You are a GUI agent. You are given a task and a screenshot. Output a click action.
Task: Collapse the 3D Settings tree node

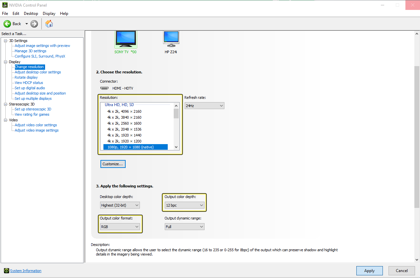coord(6,41)
